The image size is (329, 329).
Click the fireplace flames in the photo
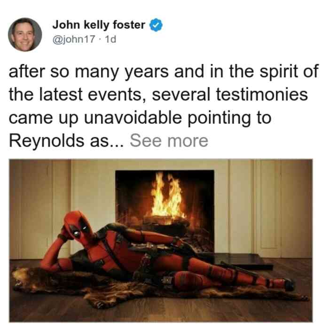click(x=167, y=196)
